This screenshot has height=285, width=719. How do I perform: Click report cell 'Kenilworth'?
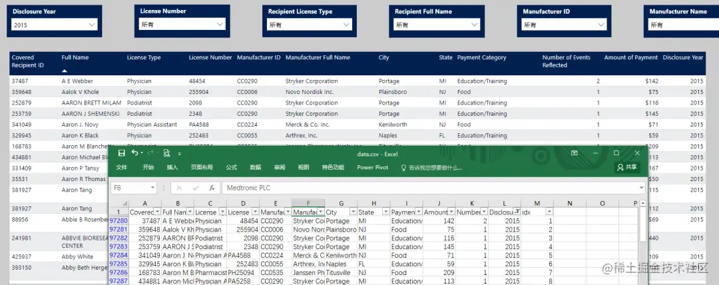391,125
